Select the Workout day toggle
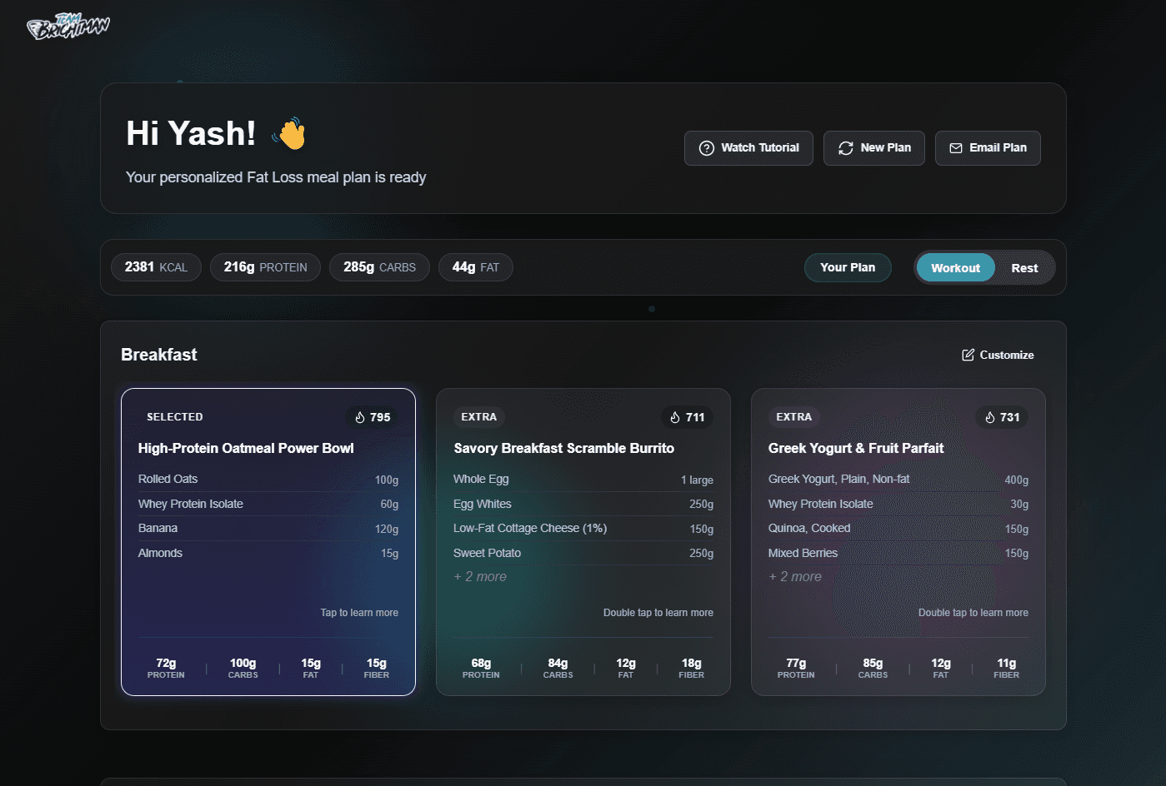This screenshot has height=786, width=1166. point(955,268)
